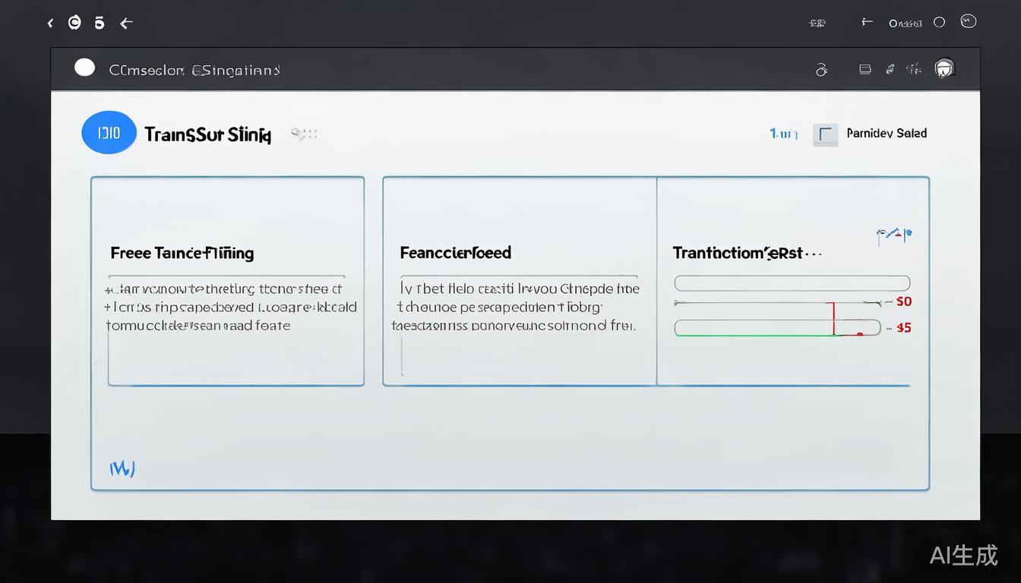Select the Feanccierfoeed card heading

coord(455,253)
